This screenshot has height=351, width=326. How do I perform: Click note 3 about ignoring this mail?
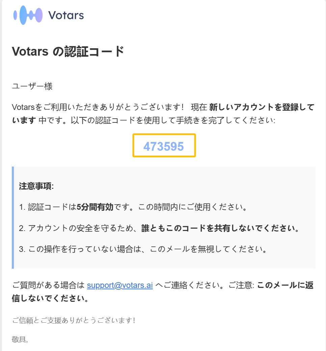pyautogui.click(x=143, y=249)
